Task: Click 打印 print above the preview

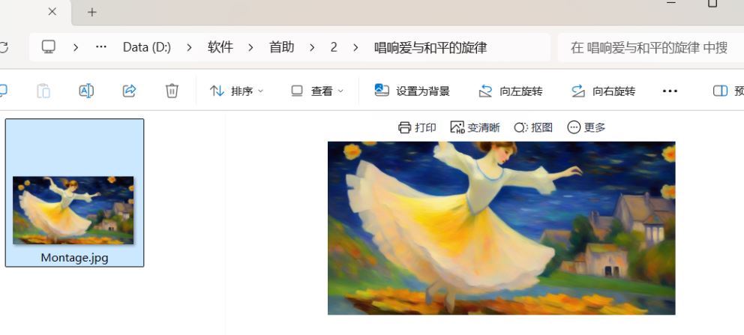Action: (x=417, y=127)
